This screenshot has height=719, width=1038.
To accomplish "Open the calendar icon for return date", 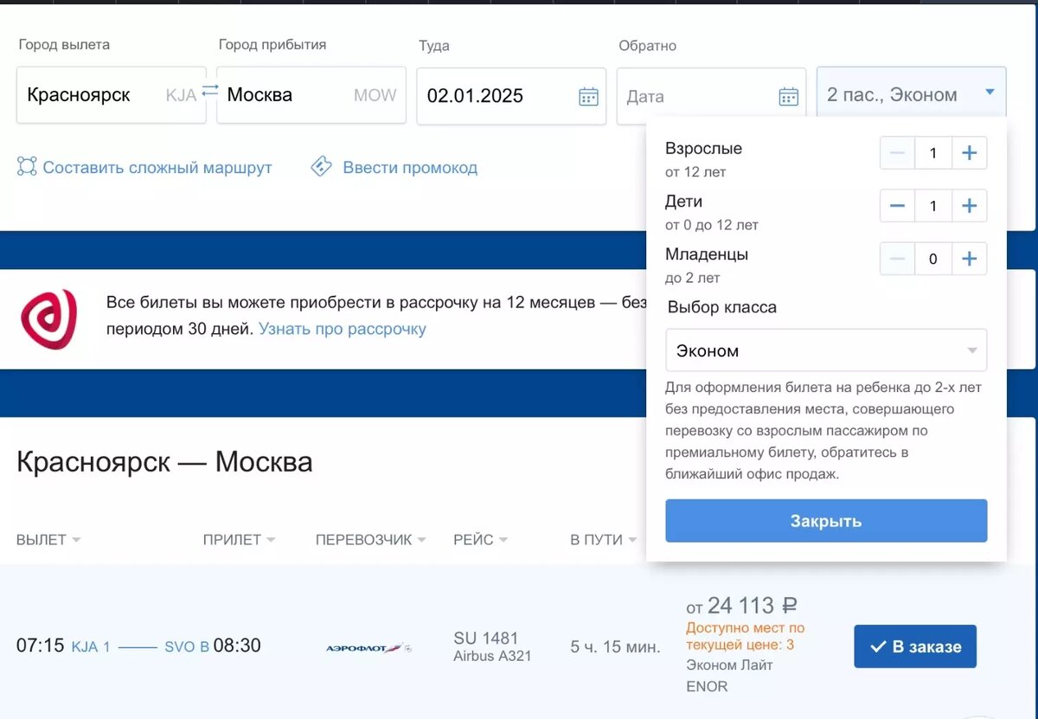I will pos(788,96).
